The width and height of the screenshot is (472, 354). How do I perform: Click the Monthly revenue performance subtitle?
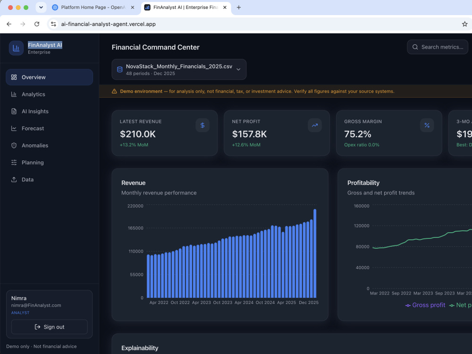pyautogui.click(x=159, y=193)
